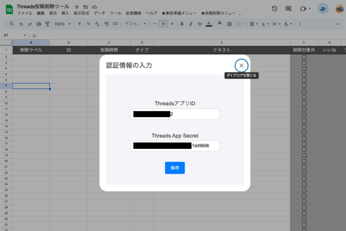Select the paint format tool

[47, 24]
